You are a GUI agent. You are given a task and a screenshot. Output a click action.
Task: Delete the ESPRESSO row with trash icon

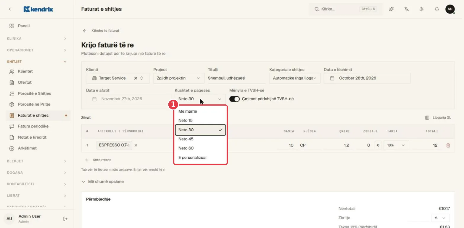(448, 145)
